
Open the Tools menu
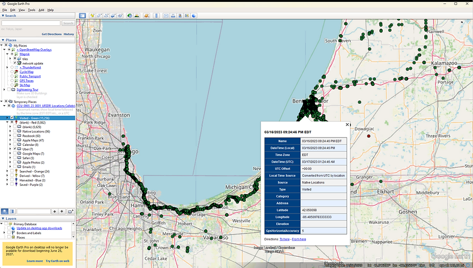(x=32, y=10)
